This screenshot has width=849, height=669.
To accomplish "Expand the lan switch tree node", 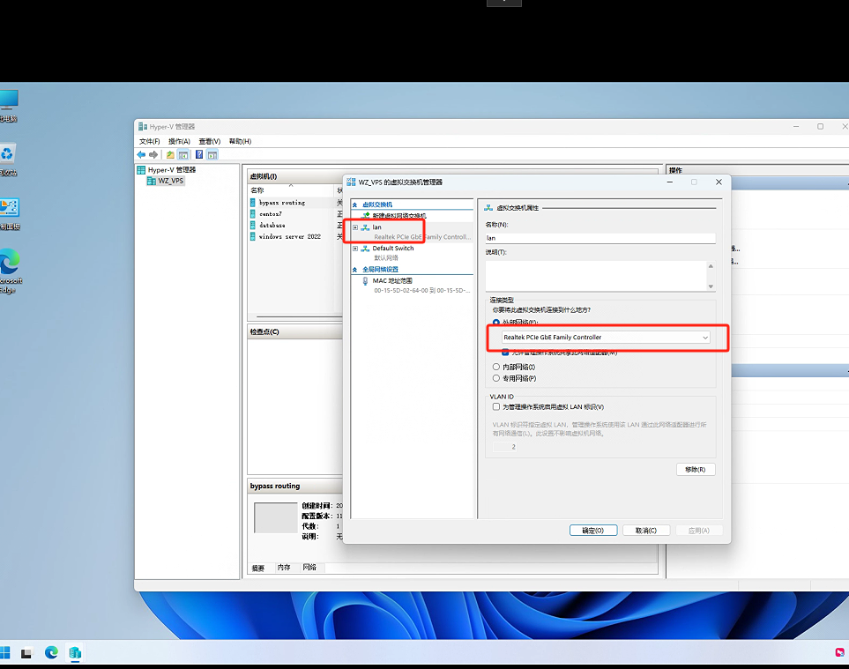I will (355, 227).
